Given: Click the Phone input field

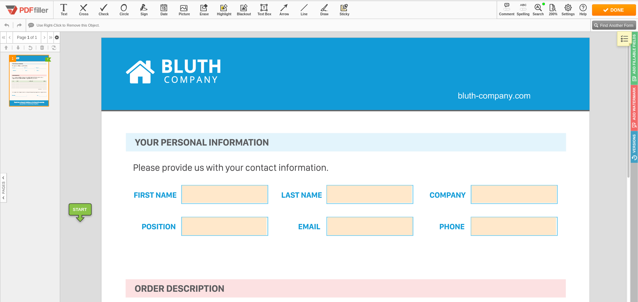Looking at the screenshot, I should pyautogui.click(x=514, y=226).
